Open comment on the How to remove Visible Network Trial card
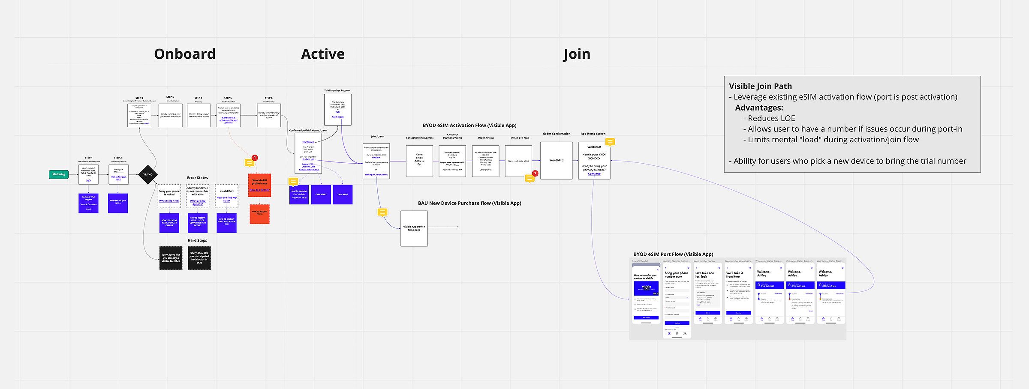 [x=293, y=182]
